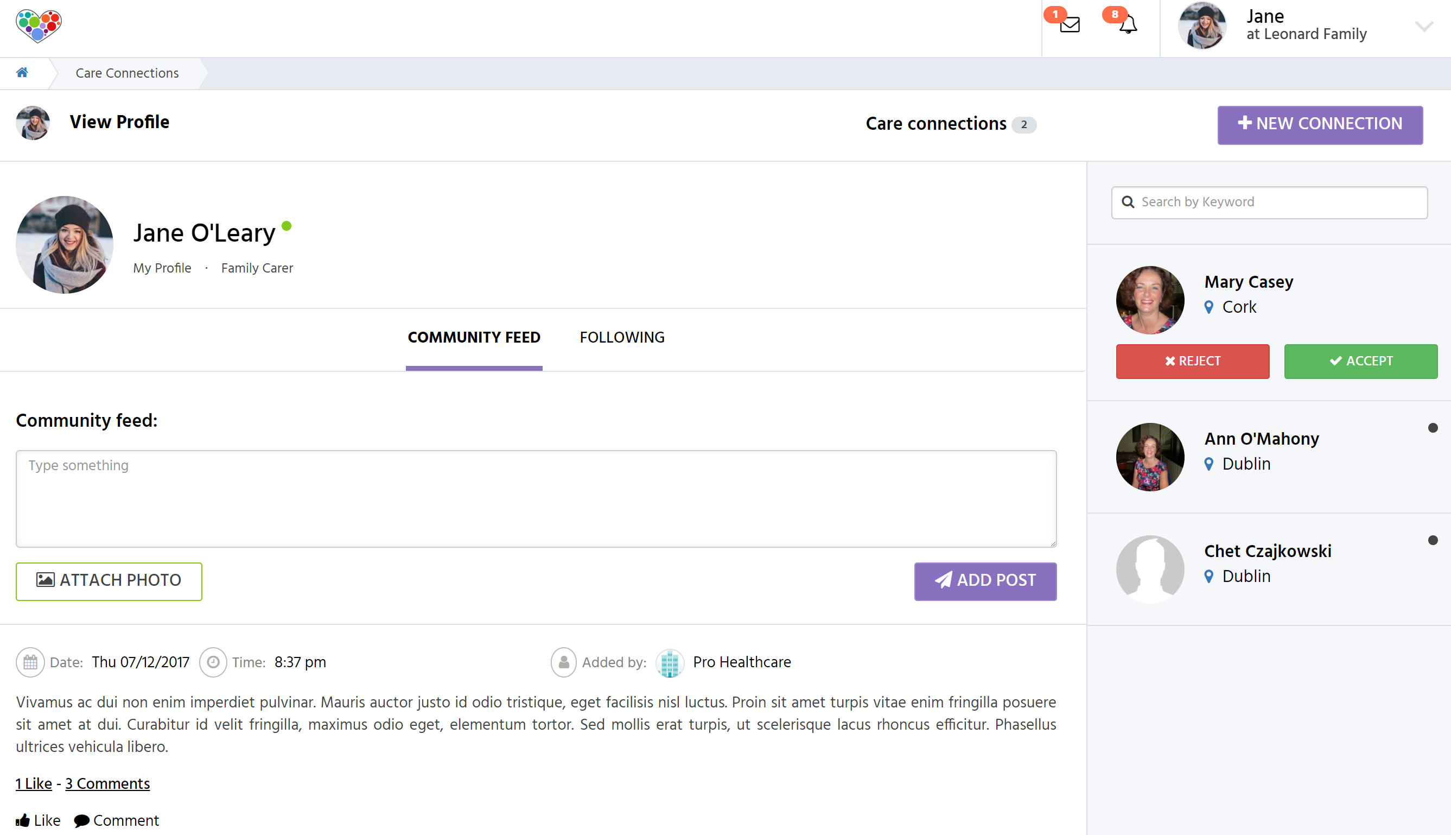Click the heart-shaped app logo

point(39,26)
